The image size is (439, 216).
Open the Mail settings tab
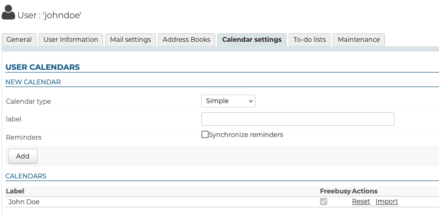(x=130, y=40)
